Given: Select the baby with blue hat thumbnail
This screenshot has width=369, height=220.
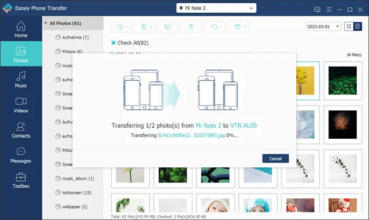Looking at the screenshot, I should coord(258,205).
